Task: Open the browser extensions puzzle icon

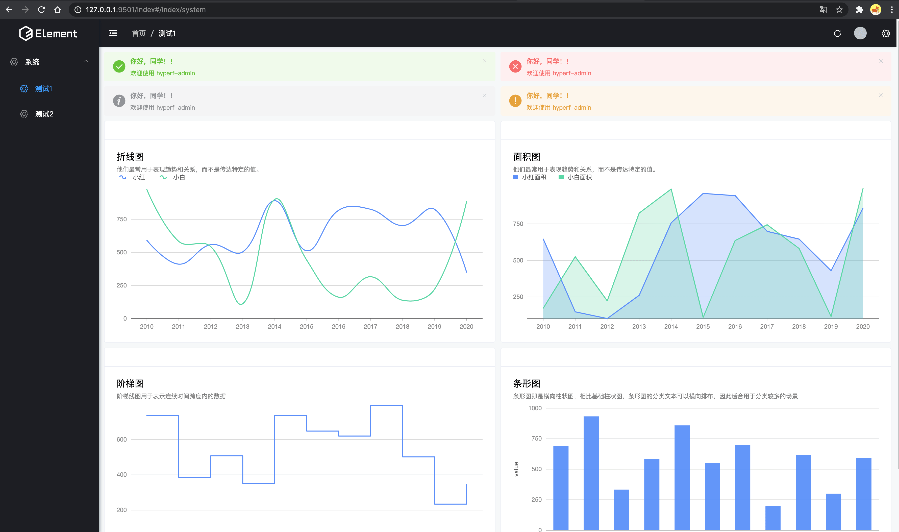Action: (859, 10)
